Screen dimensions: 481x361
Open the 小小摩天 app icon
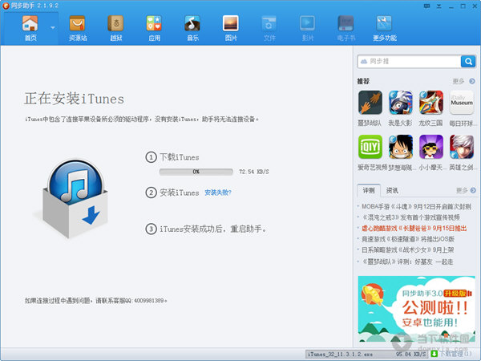click(x=431, y=147)
